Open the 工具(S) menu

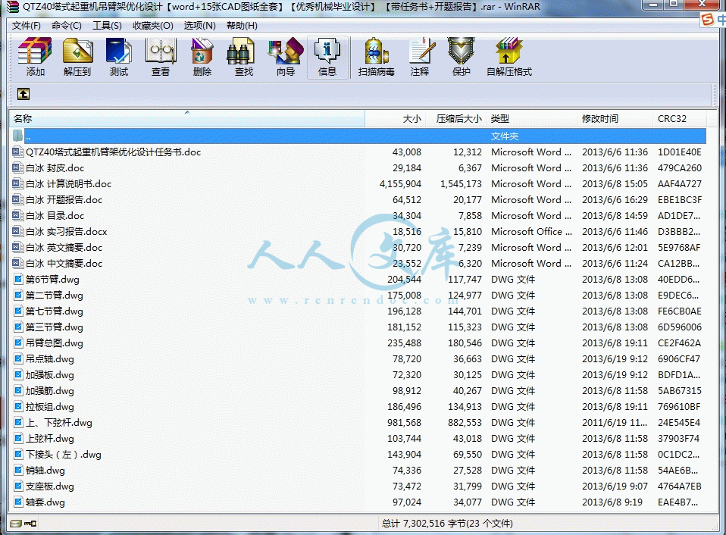coord(107,26)
